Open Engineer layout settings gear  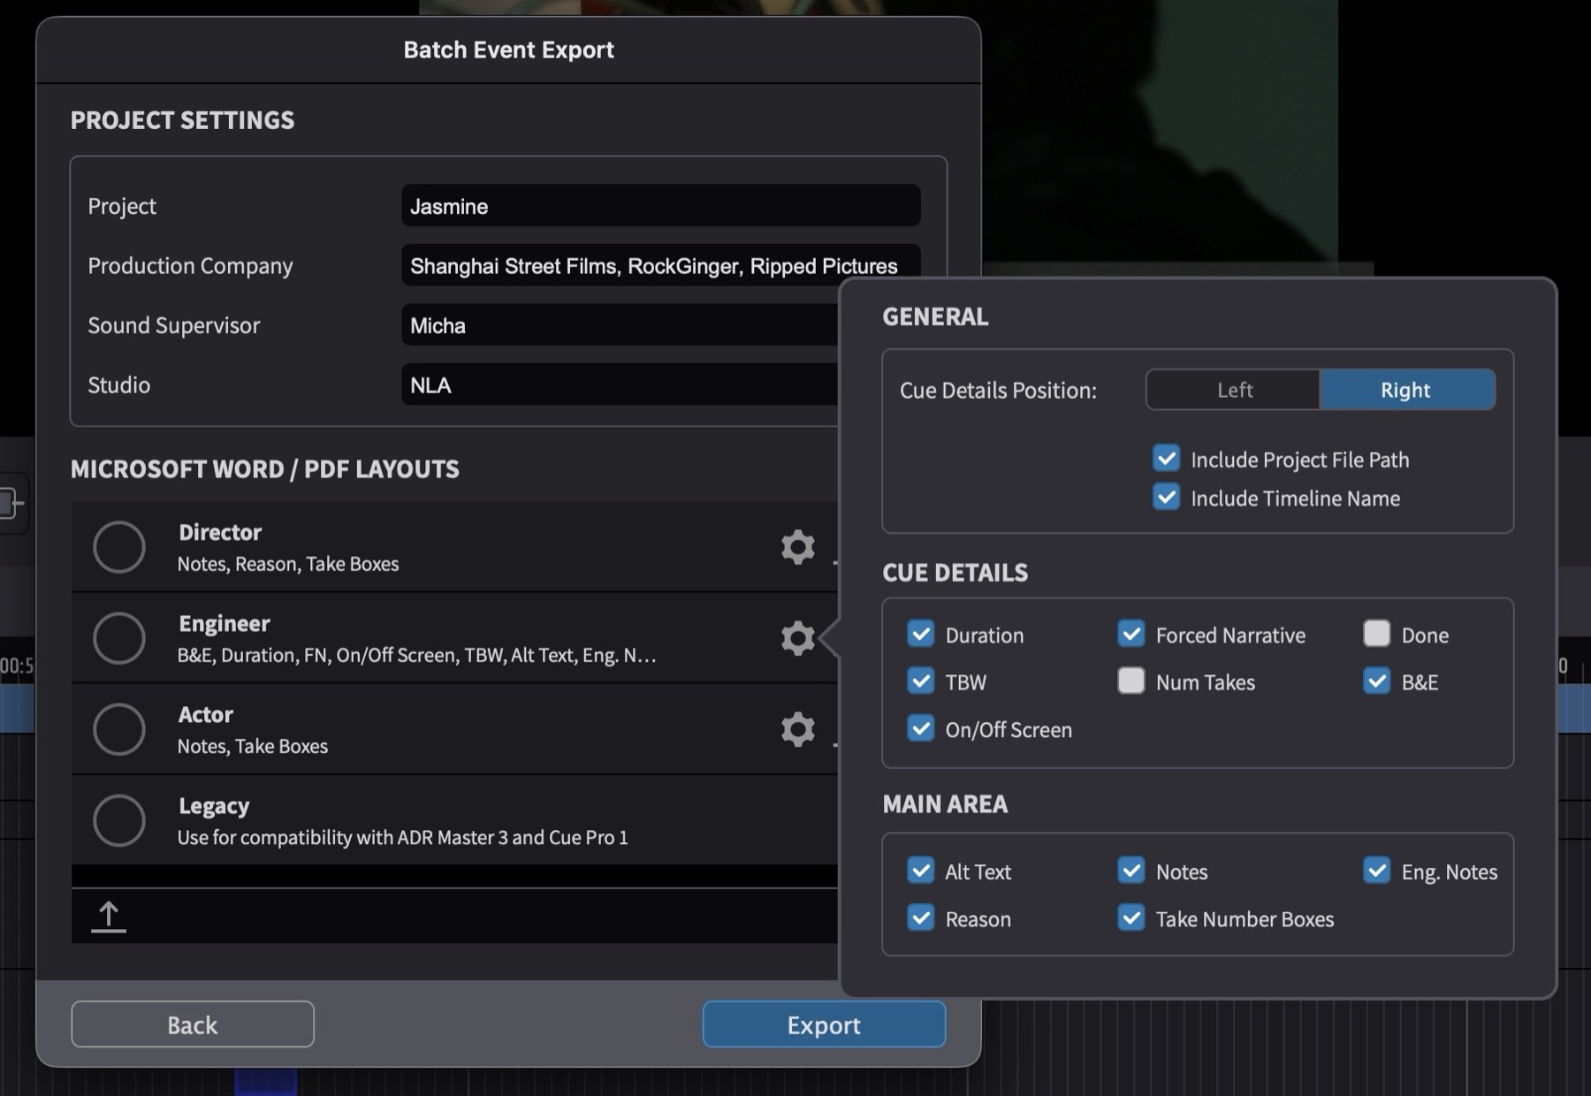[x=797, y=637]
